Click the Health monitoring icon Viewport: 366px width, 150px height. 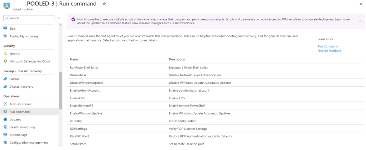[5, 127]
